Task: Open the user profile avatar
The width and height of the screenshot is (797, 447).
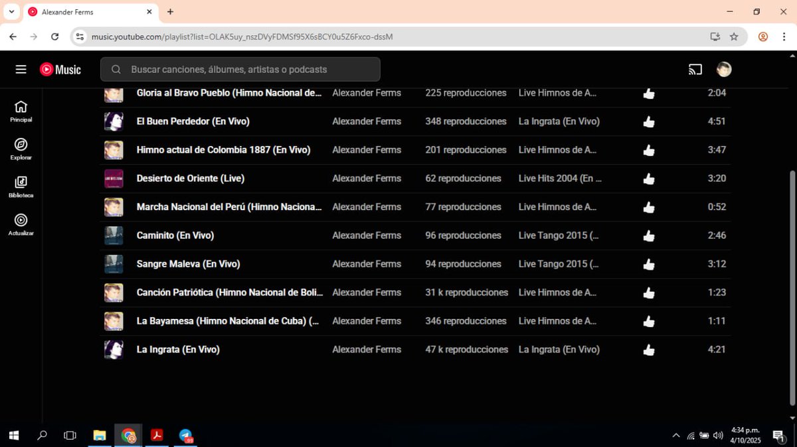Action: tap(724, 70)
